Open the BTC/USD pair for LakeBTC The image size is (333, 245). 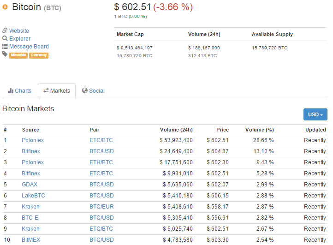click(x=101, y=196)
